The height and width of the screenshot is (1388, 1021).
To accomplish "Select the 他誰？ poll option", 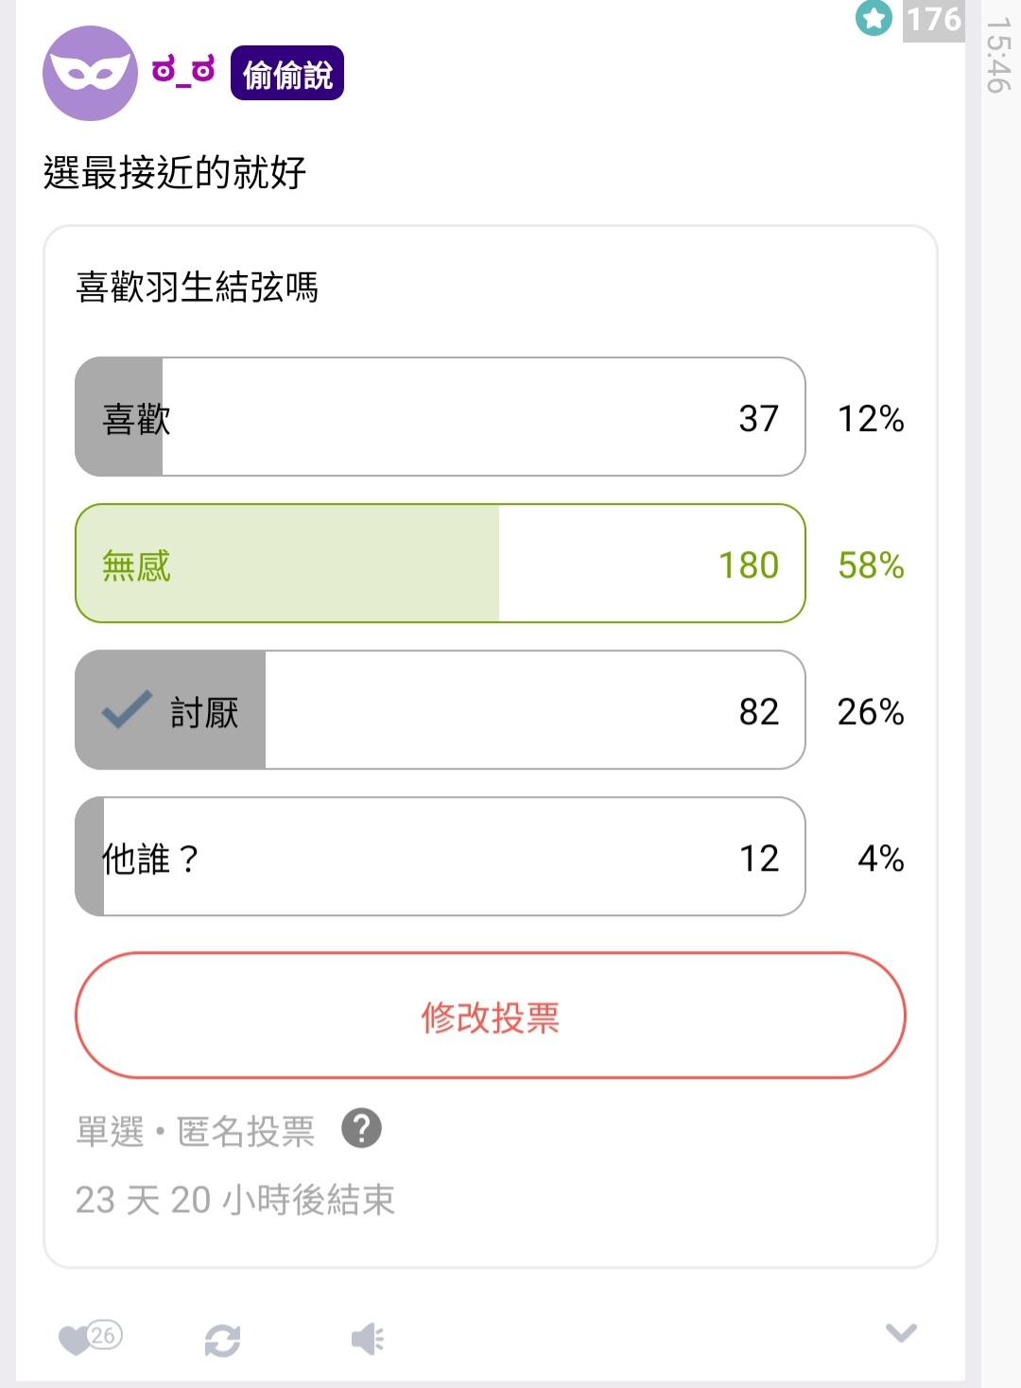I will click(441, 857).
